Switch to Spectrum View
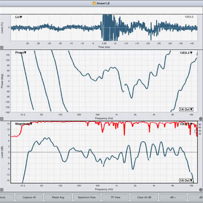This screenshot has height=203, width=203. (x=87, y=197)
